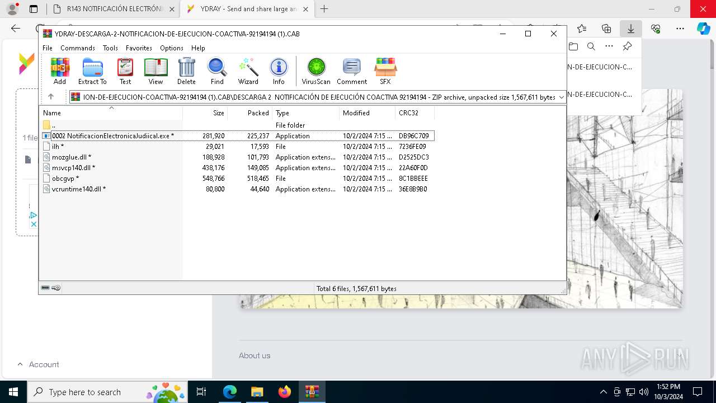
Task: Open Firefox from taskbar
Action: 285,392
